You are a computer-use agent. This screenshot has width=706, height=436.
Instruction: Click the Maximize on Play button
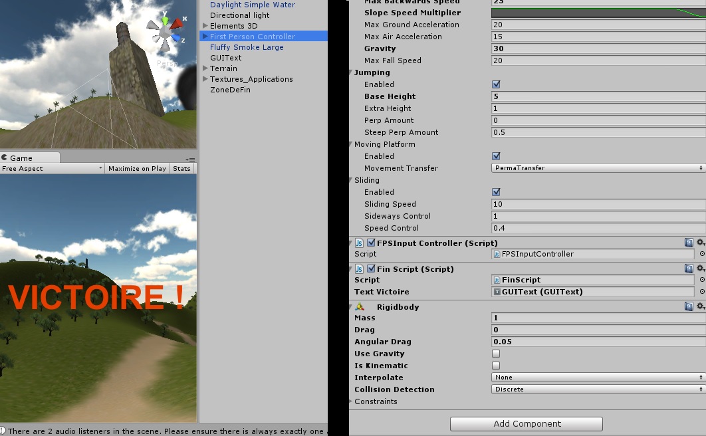137,168
